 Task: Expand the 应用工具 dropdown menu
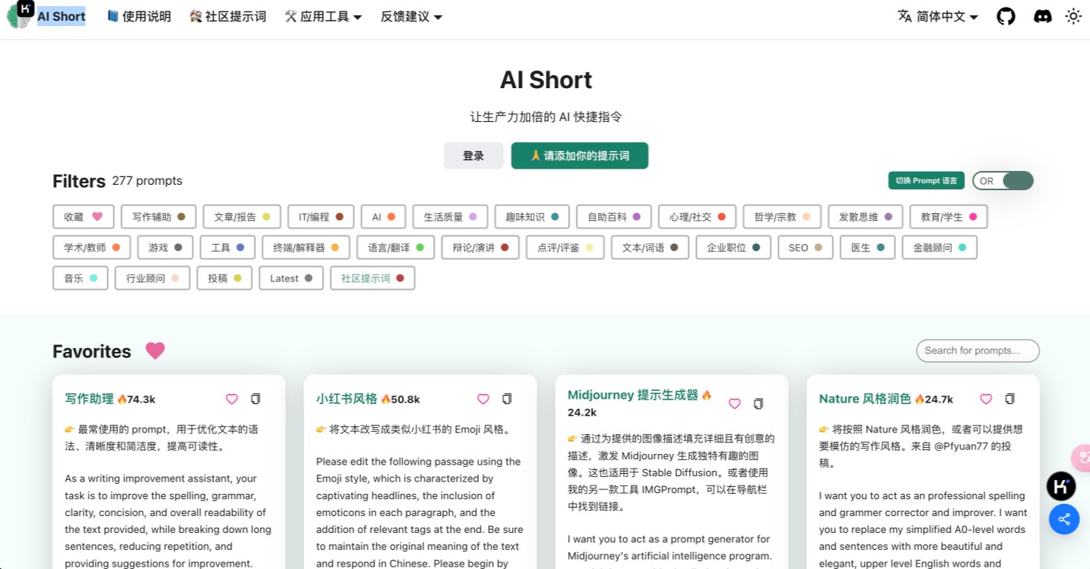(x=323, y=16)
